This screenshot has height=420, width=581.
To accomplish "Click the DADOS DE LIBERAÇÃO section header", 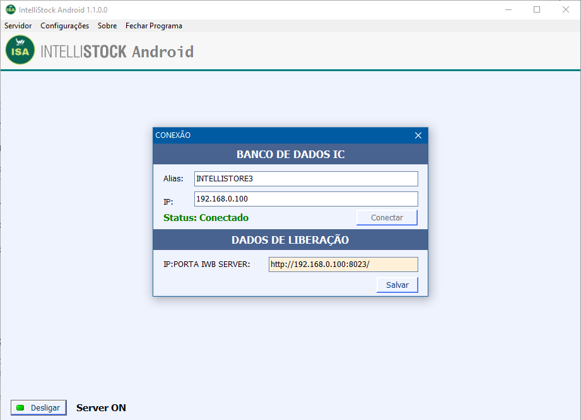I will (290, 240).
